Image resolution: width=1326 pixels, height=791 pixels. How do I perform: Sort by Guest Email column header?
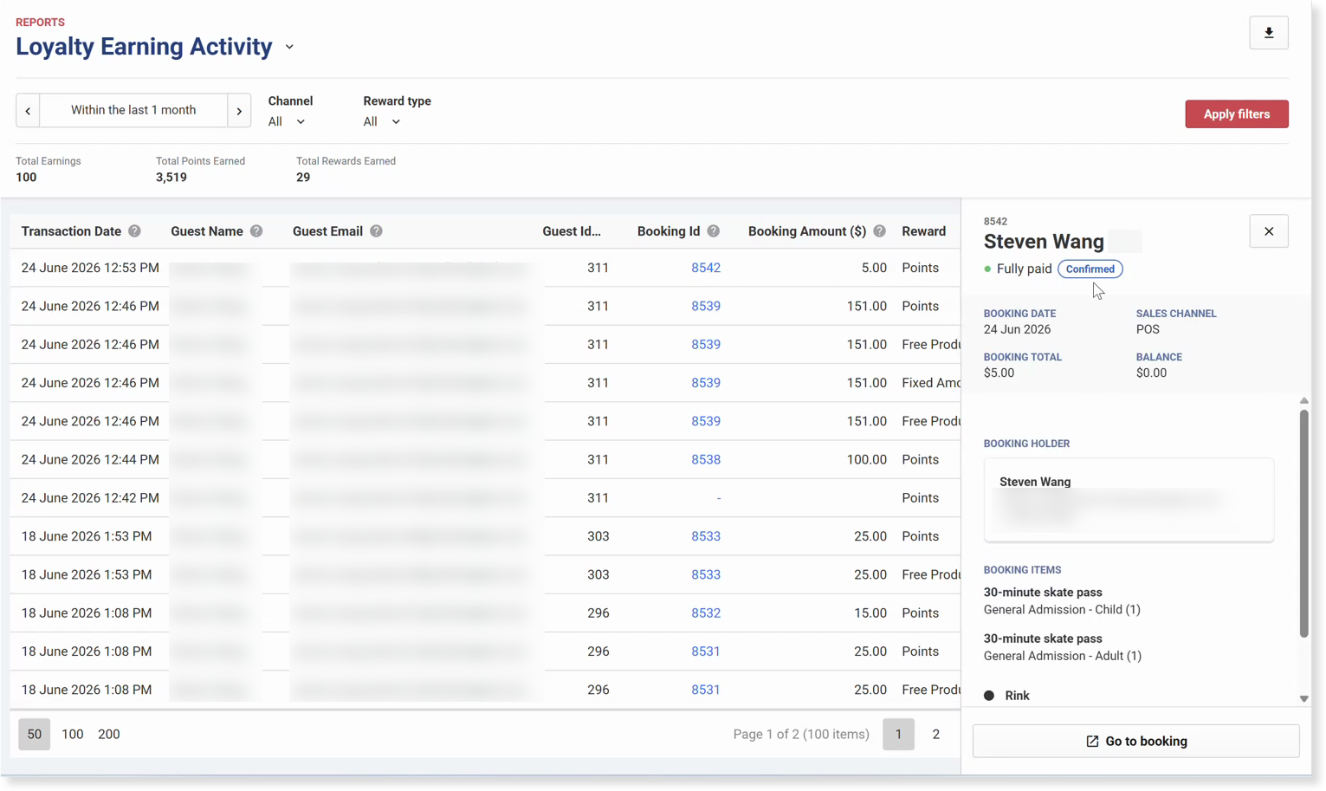(327, 231)
